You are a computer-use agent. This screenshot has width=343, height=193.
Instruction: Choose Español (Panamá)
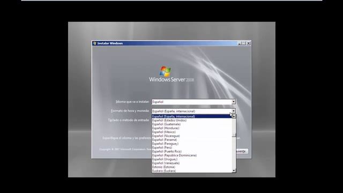click(192, 140)
